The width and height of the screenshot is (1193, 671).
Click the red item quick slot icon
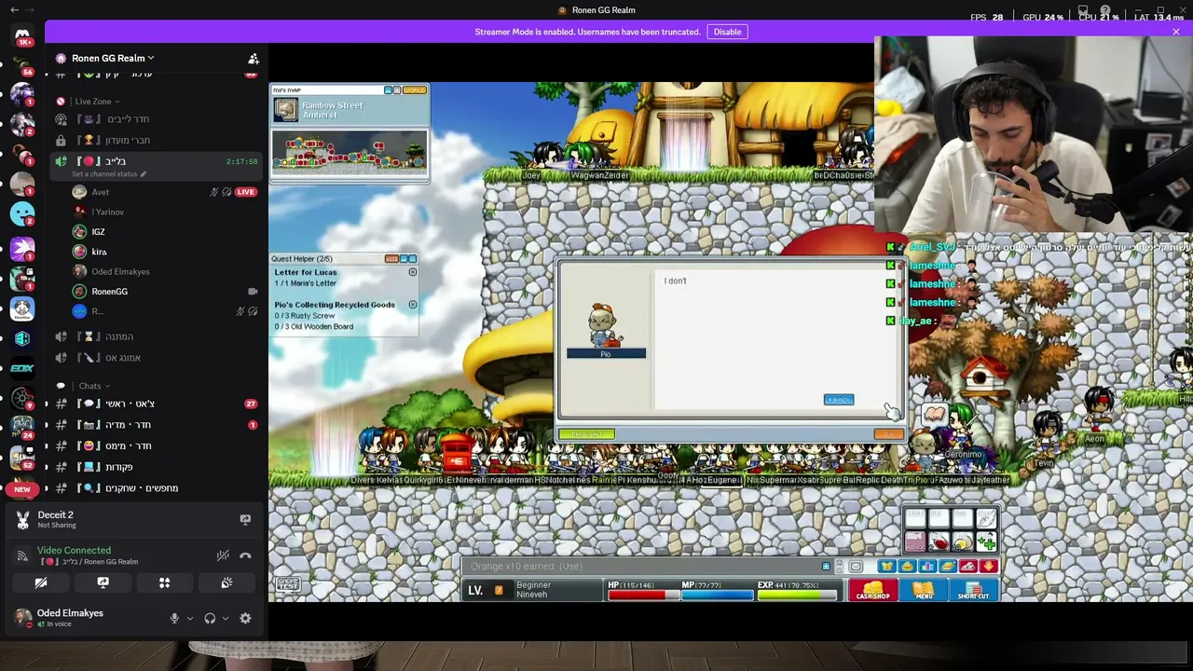click(939, 541)
